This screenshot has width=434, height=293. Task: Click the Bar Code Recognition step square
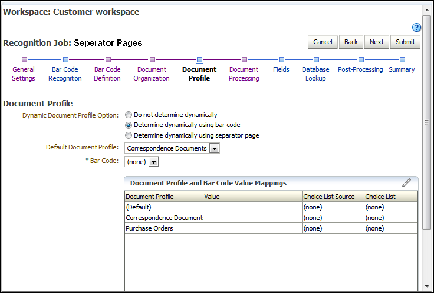click(65, 59)
